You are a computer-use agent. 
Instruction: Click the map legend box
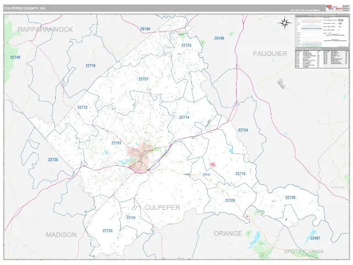tap(322, 31)
